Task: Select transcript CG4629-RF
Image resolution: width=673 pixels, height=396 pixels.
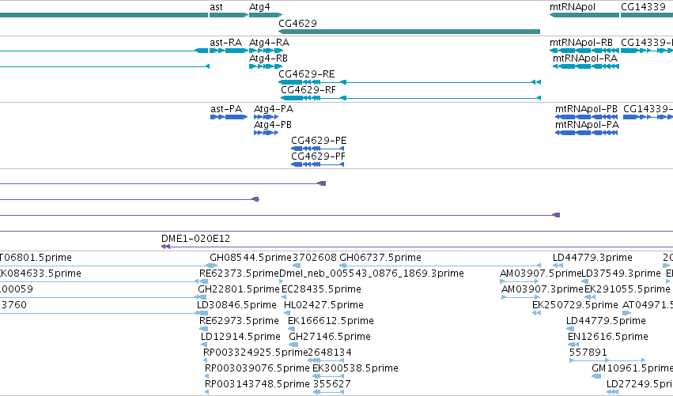Action: 308,90
